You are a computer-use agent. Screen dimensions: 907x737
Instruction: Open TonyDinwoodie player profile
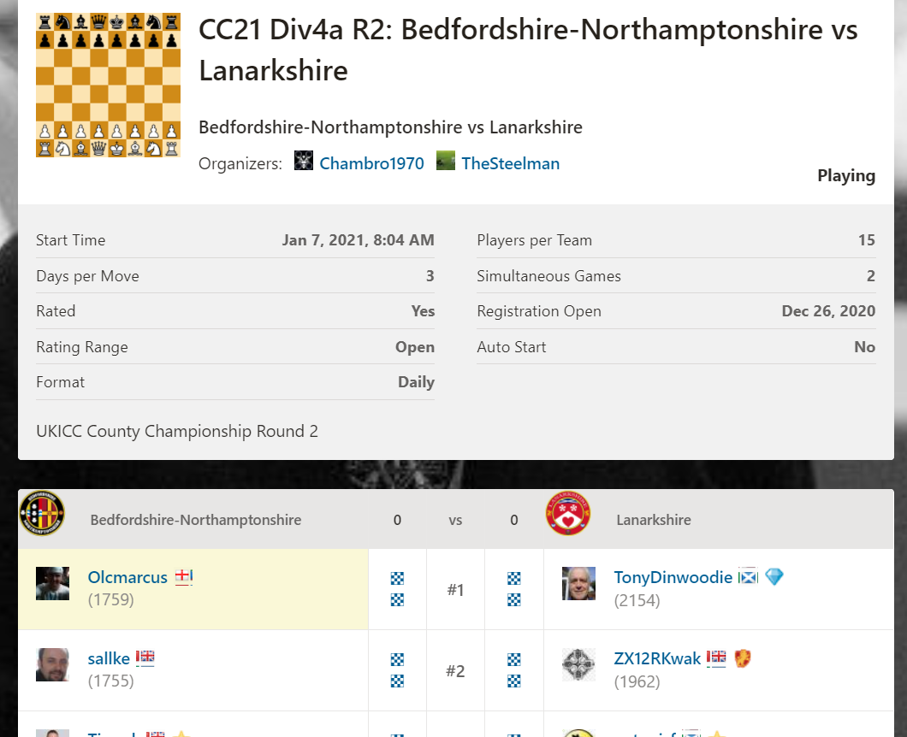(673, 577)
